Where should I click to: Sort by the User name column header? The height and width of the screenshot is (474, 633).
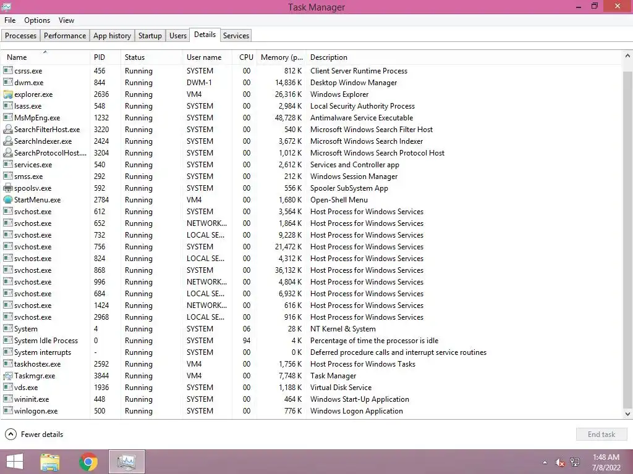click(x=207, y=57)
